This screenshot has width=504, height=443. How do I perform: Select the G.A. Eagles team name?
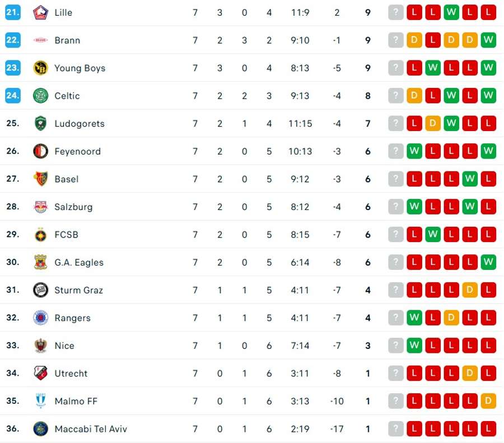79,262
